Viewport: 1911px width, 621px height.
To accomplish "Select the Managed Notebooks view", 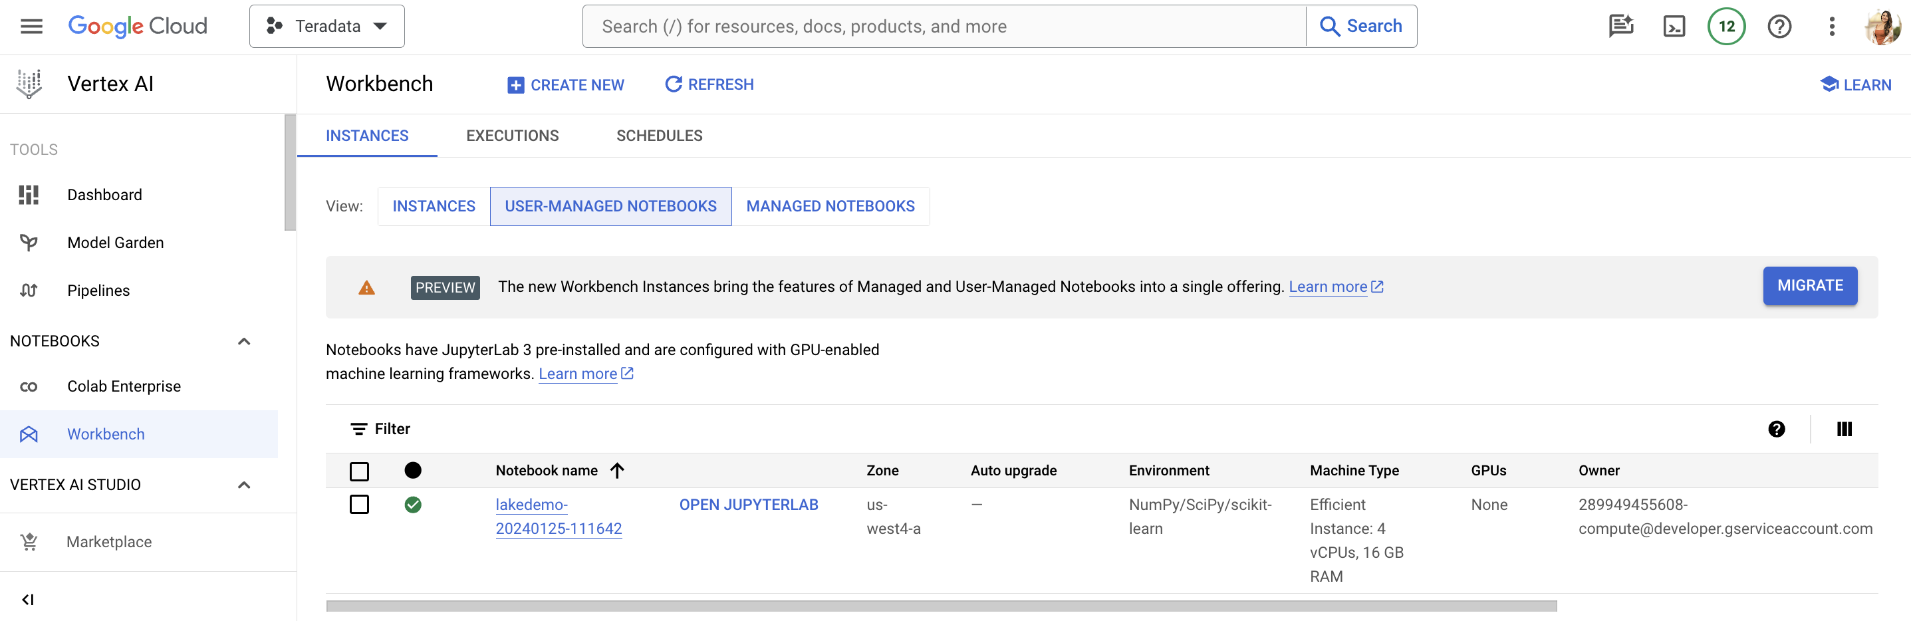I will 830,206.
